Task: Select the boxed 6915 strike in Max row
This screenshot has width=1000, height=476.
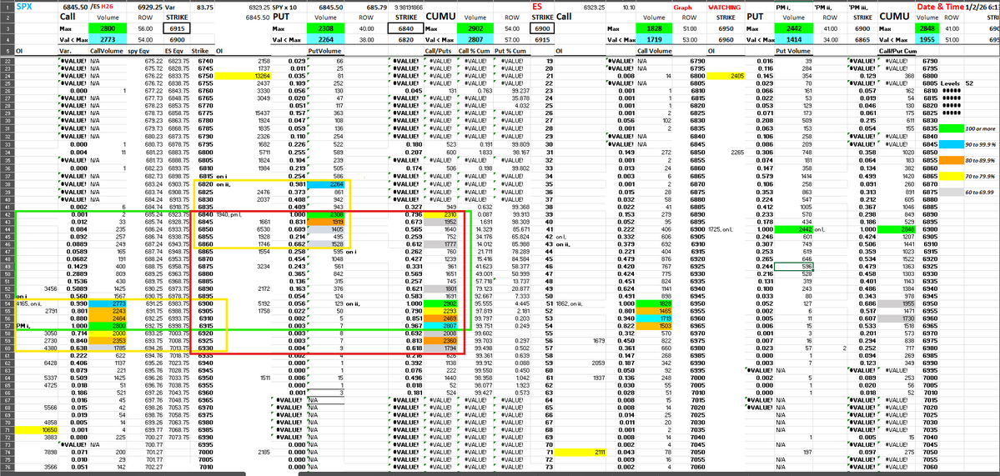Action: (177, 28)
